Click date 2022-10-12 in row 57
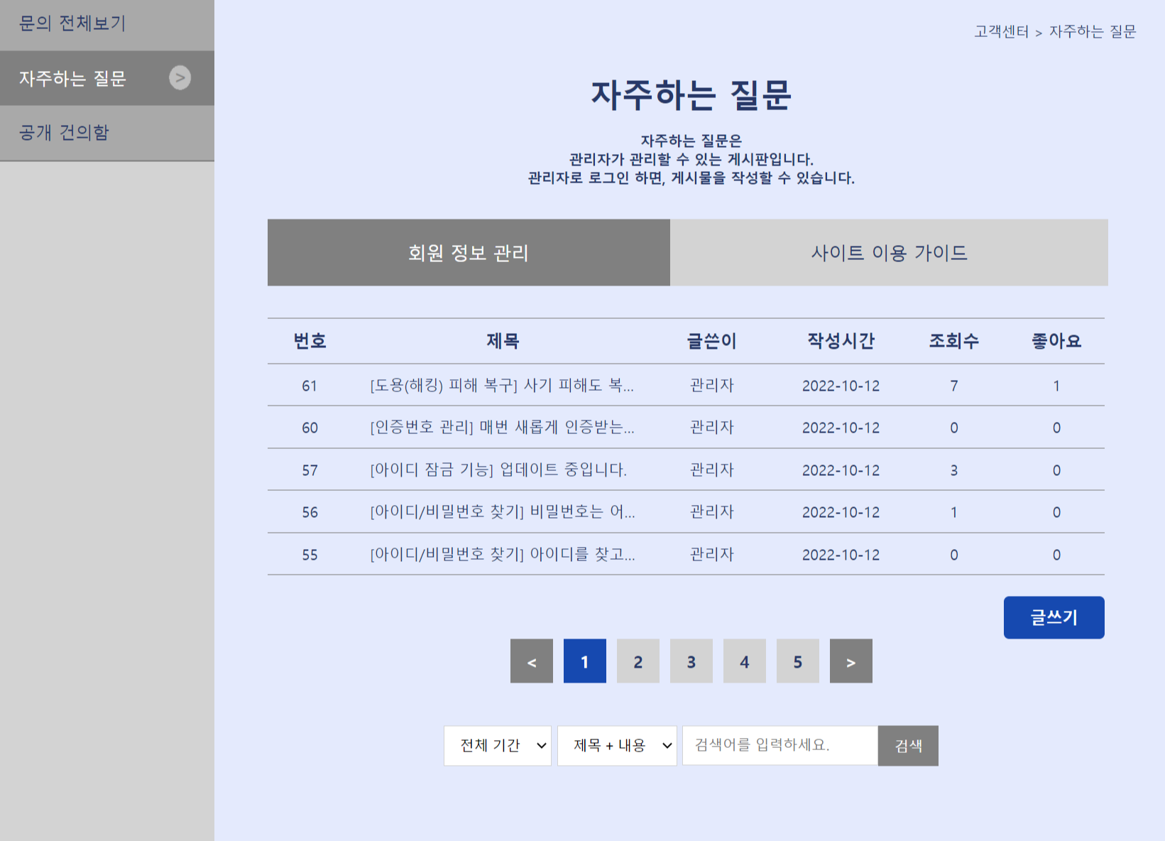The width and height of the screenshot is (1165, 841). [x=841, y=470]
